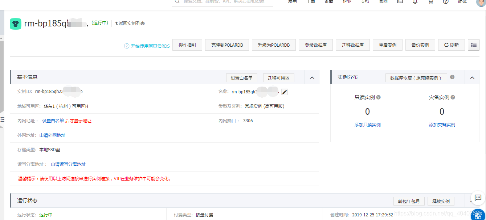The height and width of the screenshot is (220, 486).
Task: Click 转包年包月 button
Action: pyautogui.click(x=409, y=201)
